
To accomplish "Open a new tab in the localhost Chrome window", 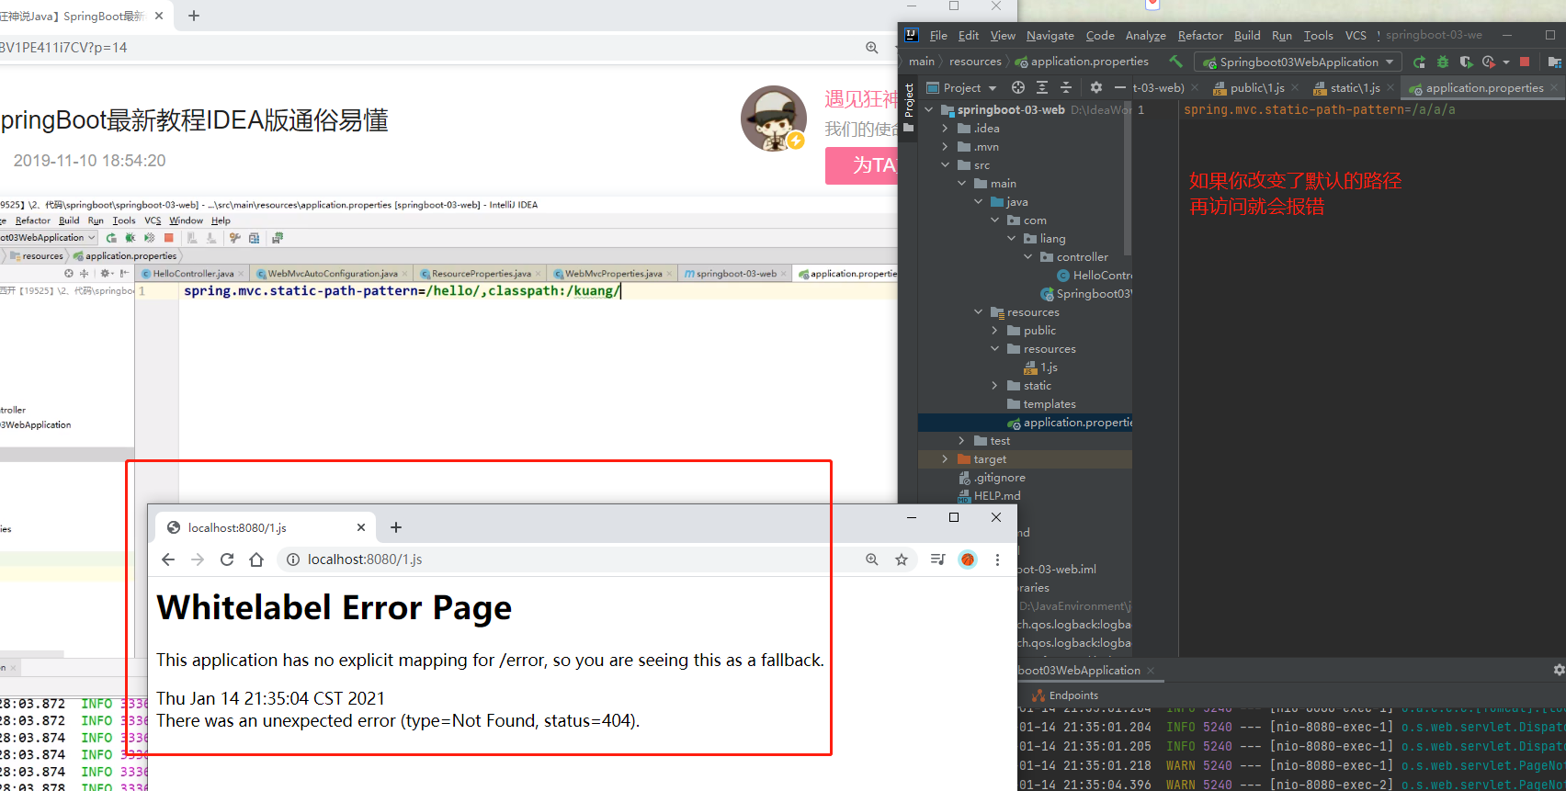I will point(396,527).
